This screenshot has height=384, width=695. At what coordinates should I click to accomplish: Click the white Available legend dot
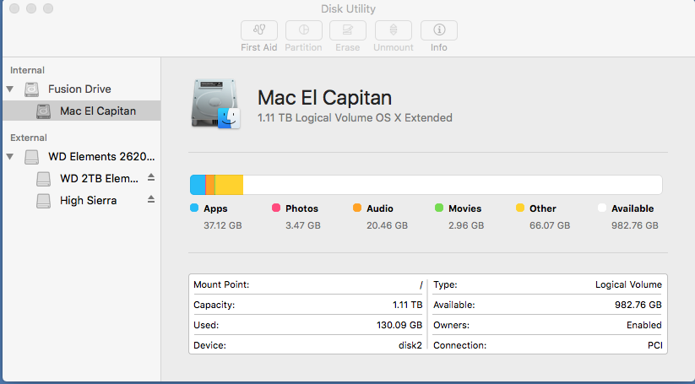(601, 208)
